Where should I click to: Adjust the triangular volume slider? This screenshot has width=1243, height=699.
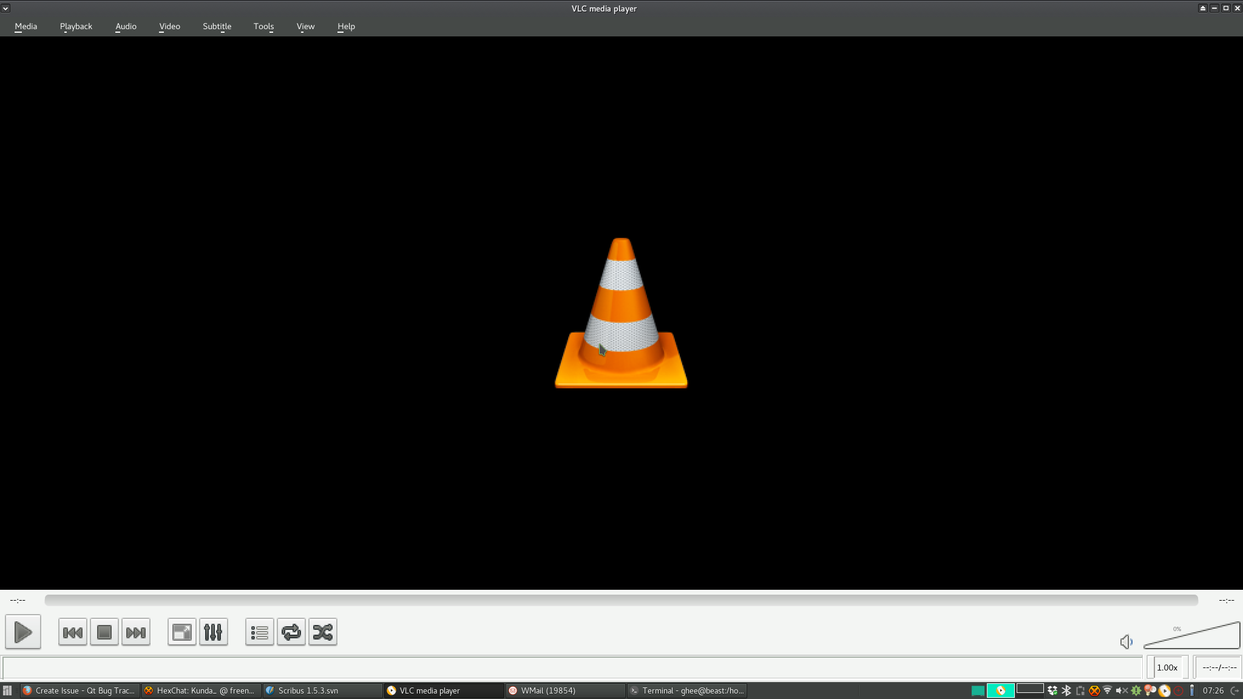(x=1191, y=635)
